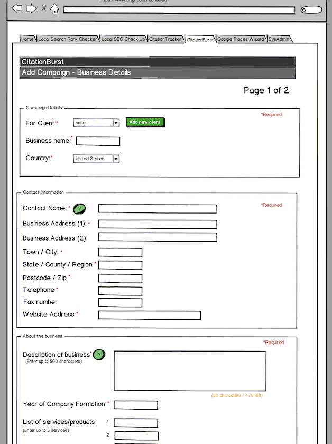Viewport: 332px width, 444px height.
Task: Click the About the business section label
Action: click(42, 336)
